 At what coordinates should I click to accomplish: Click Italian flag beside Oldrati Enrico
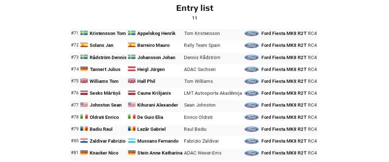point(84,117)
